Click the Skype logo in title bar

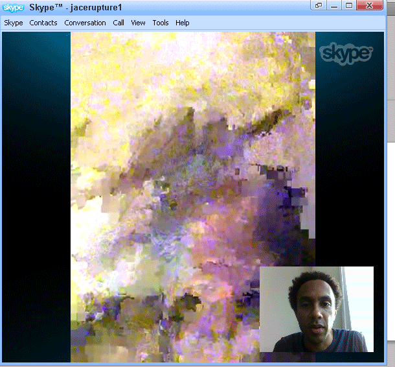click(x=13, y=8)
